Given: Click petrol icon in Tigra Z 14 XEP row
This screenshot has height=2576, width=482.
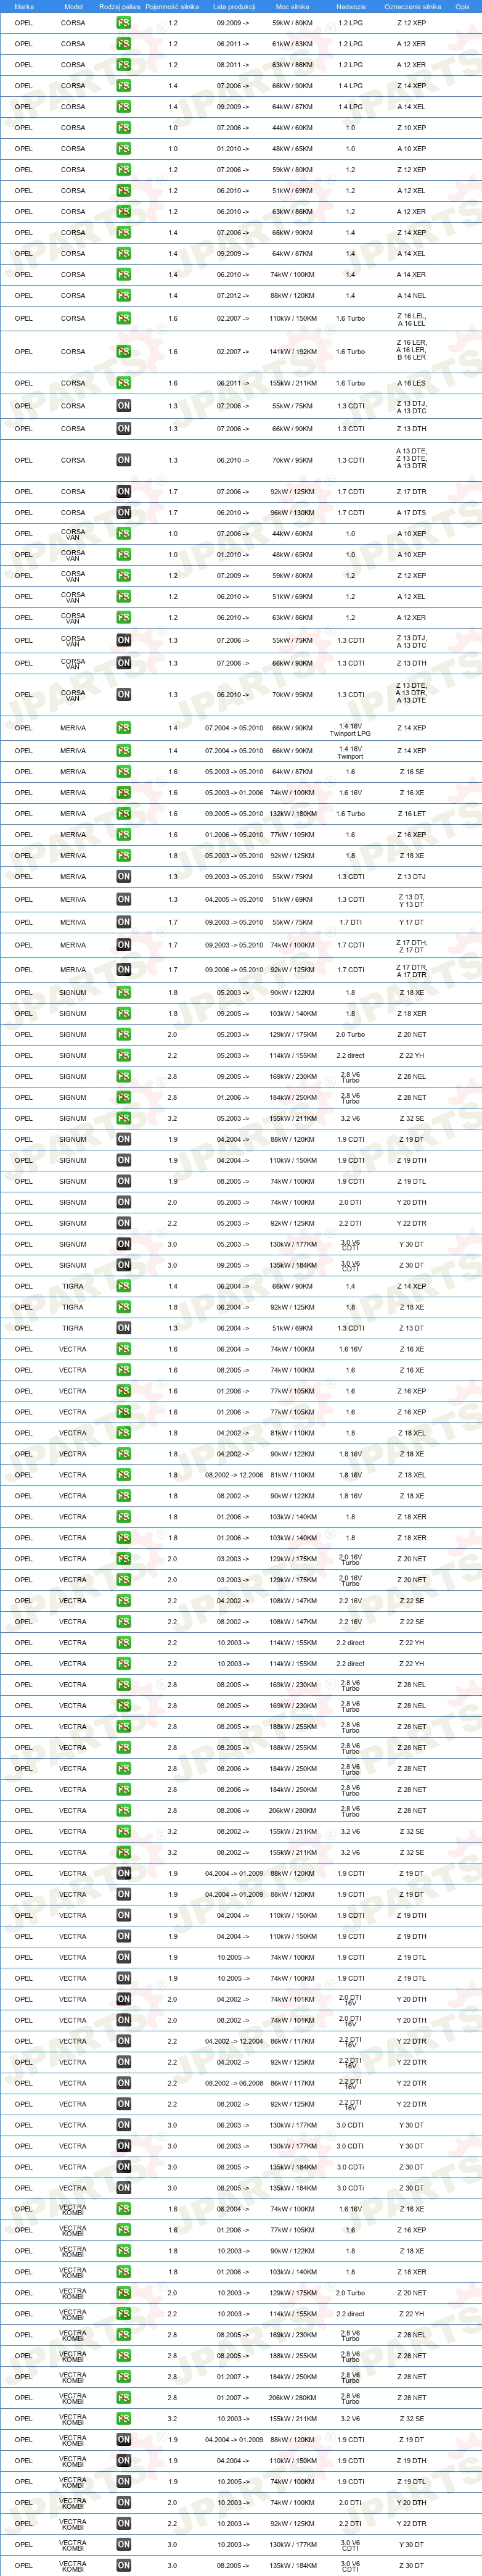Looking at the screenshot, I should click(123, 1286).
